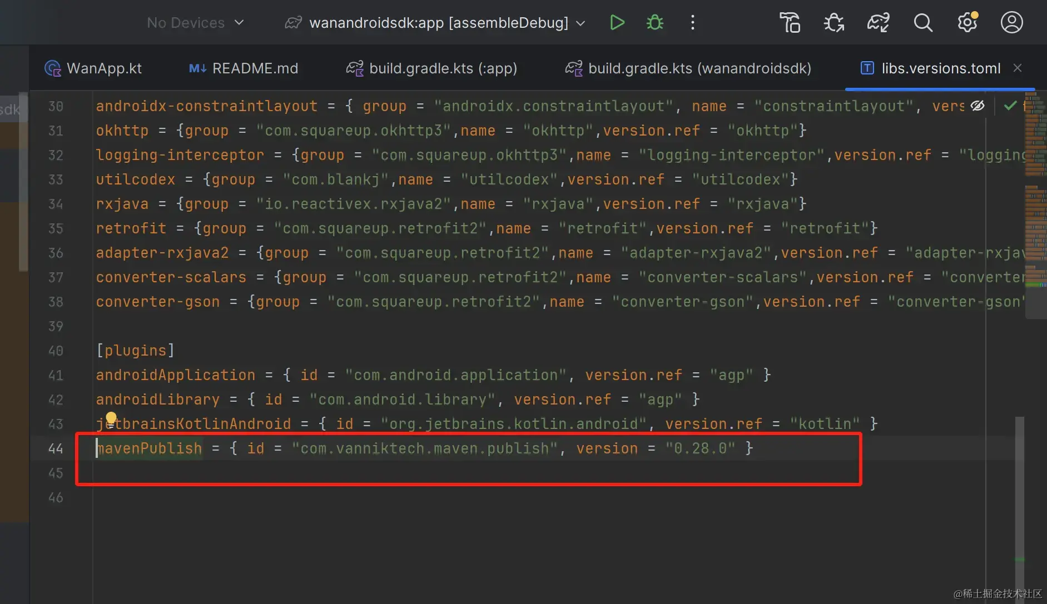1047x604 pixels.
Task: Switch to README.md tab
Action: (244, 68)
